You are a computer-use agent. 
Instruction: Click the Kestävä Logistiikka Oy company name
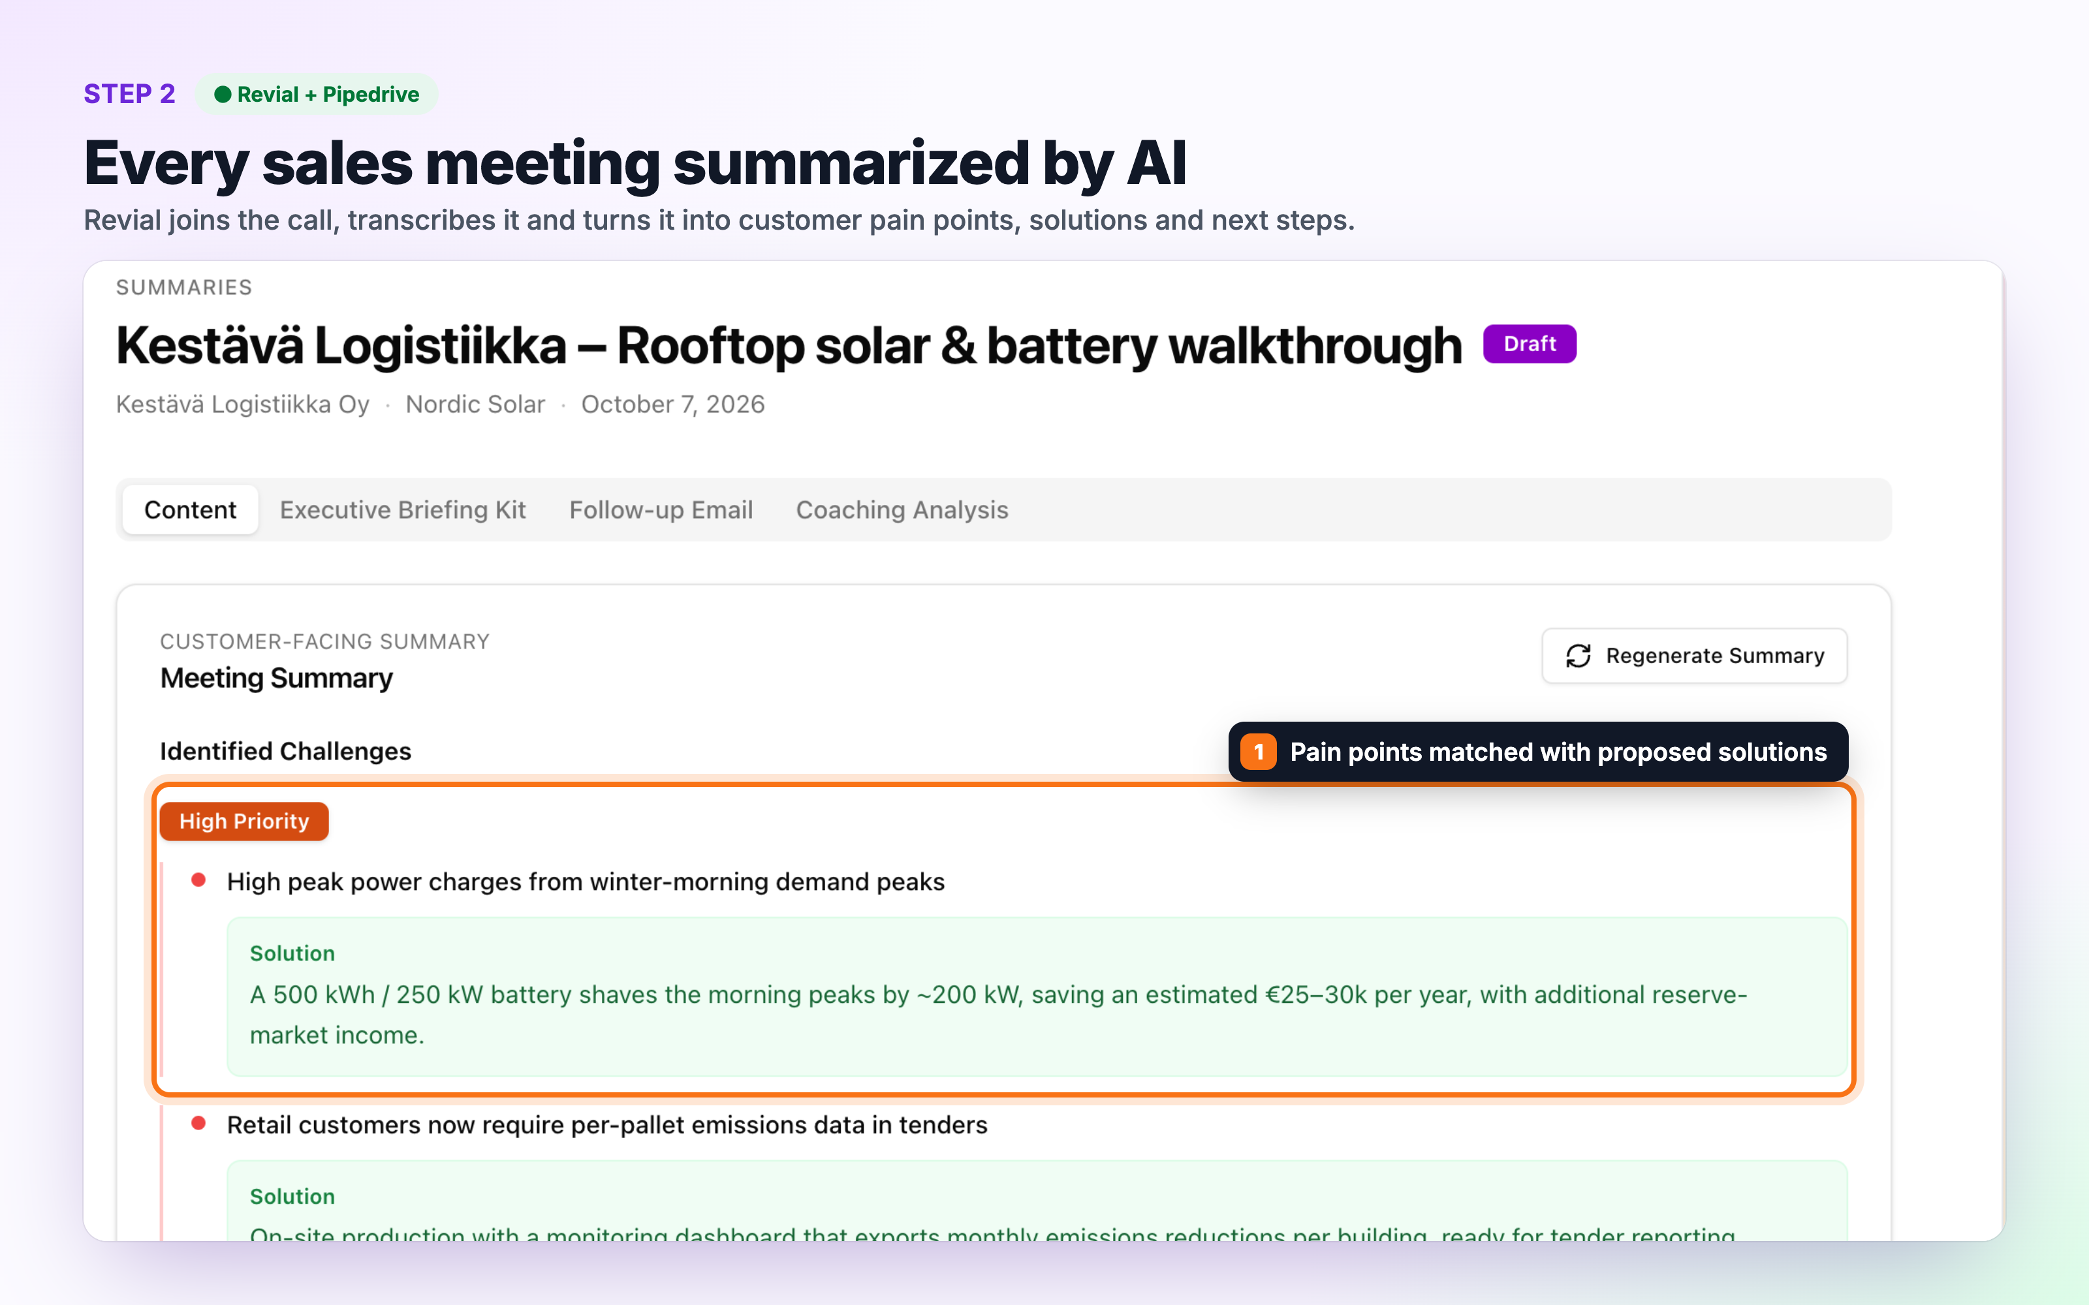pyautogui.click(x=243, y=404)
